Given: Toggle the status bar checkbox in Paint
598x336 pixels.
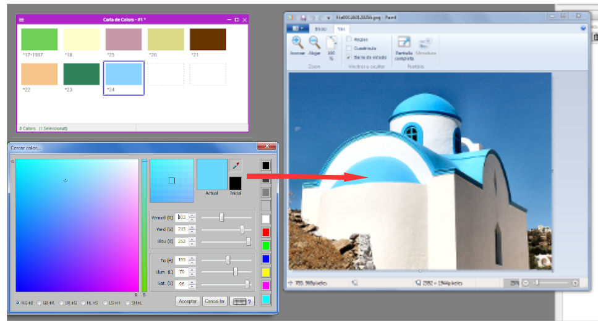Looking at the screenshot, I should point(349,57).
